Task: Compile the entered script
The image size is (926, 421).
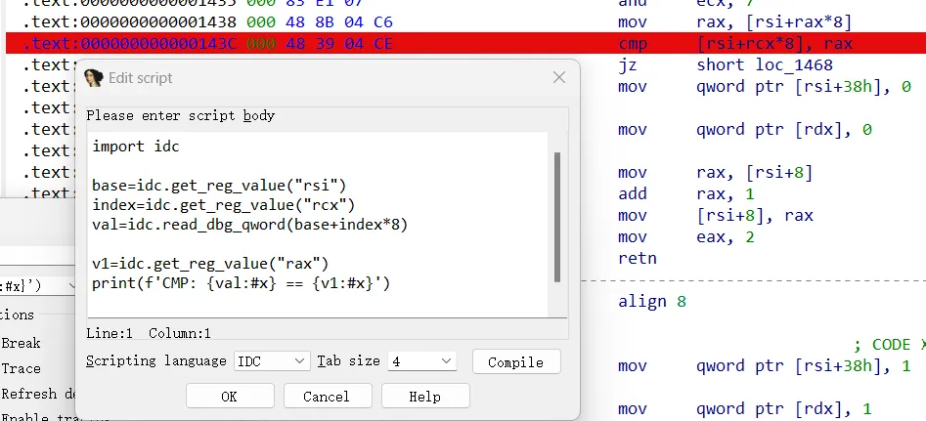Action: click(x=515, y=361)
